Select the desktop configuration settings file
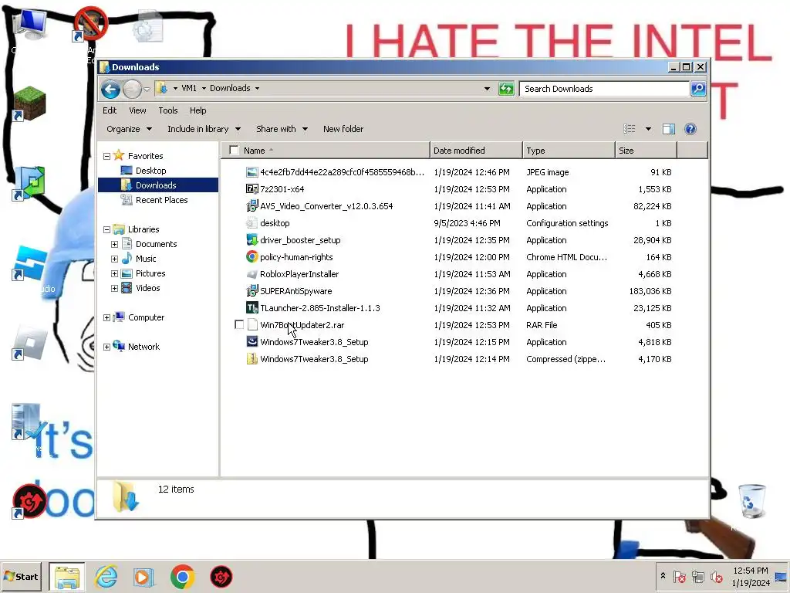Viewport: 790px width, 593px height. point(275,223)
